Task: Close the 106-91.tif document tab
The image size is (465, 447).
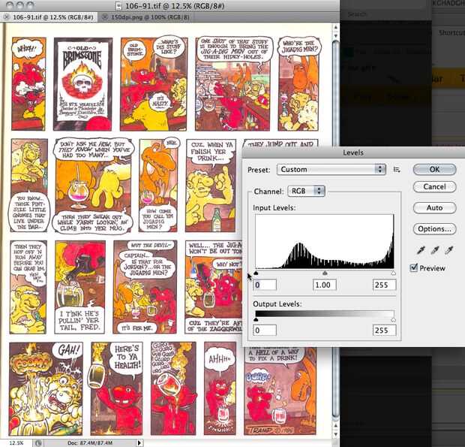Action: [x=7, y=17]
